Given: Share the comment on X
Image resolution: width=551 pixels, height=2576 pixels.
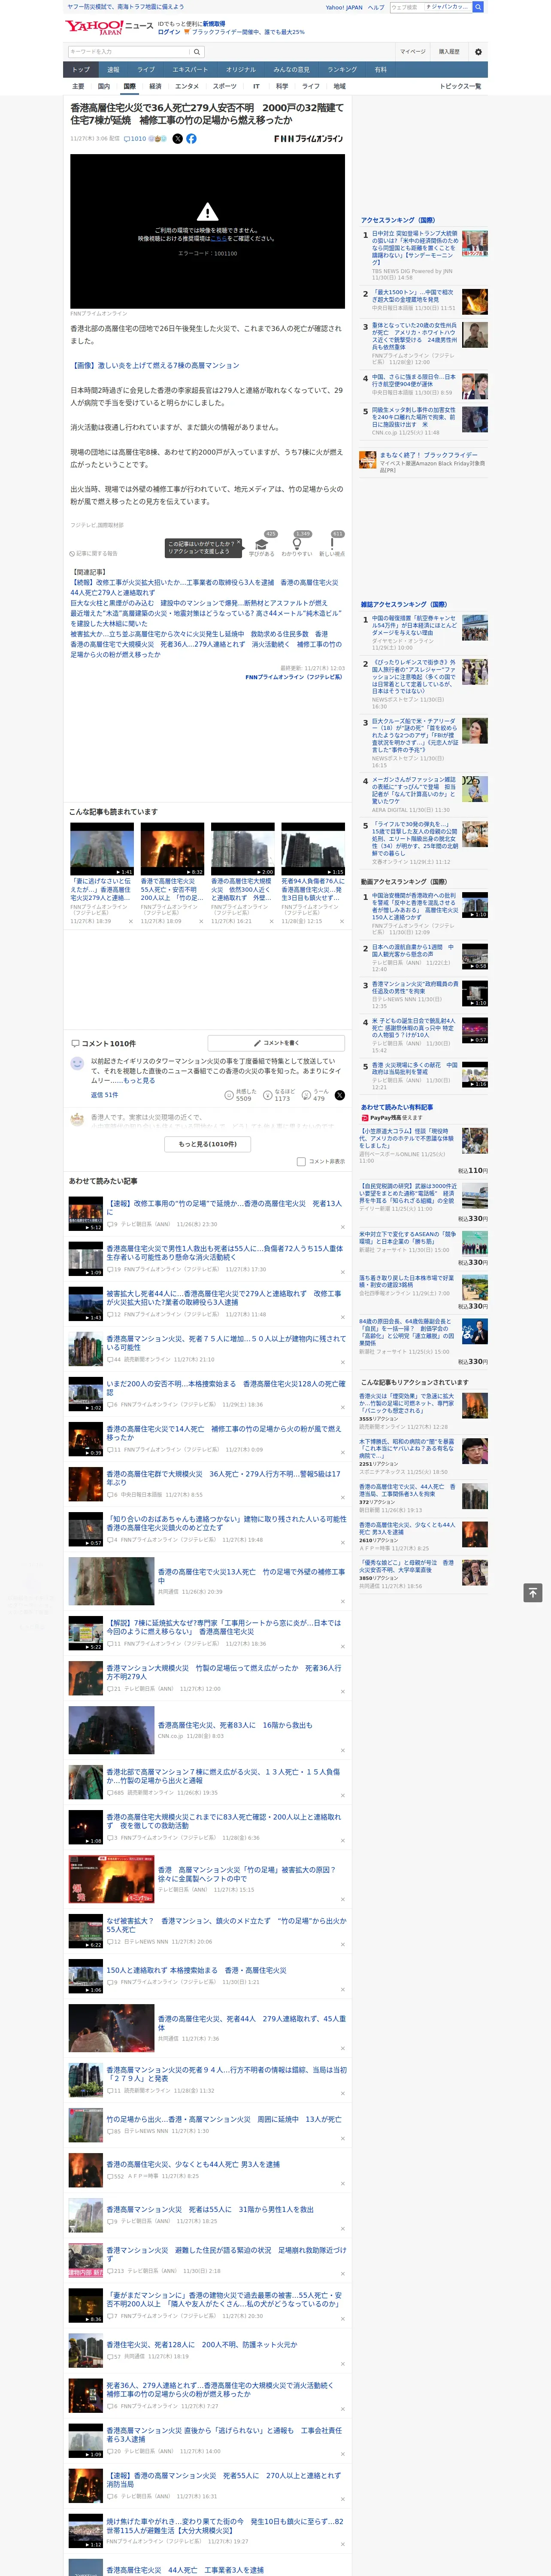Looking at the screenshot, I should tap(339, 1095).
